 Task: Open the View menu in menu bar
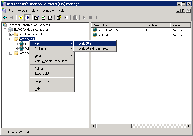[x=35, y=11]
